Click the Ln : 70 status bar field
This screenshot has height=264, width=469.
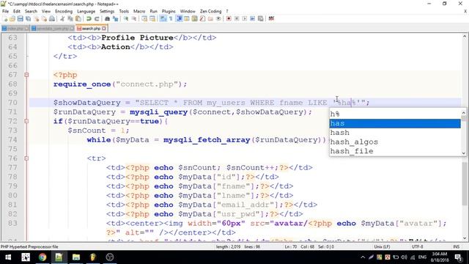coord(290,247)
